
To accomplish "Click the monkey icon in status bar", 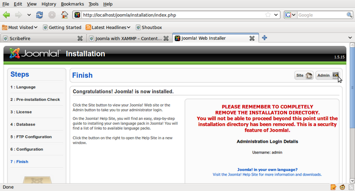I will tap(342, 187).
